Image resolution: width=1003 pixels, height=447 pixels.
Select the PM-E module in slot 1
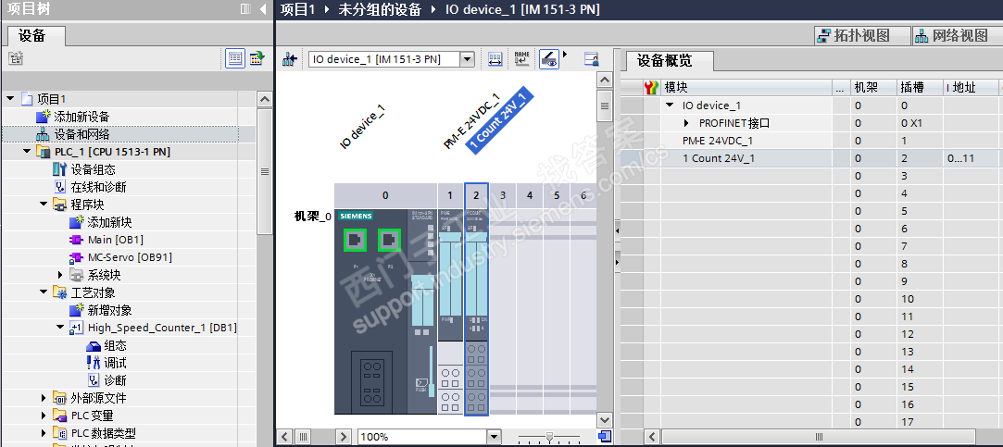[450, 312]
